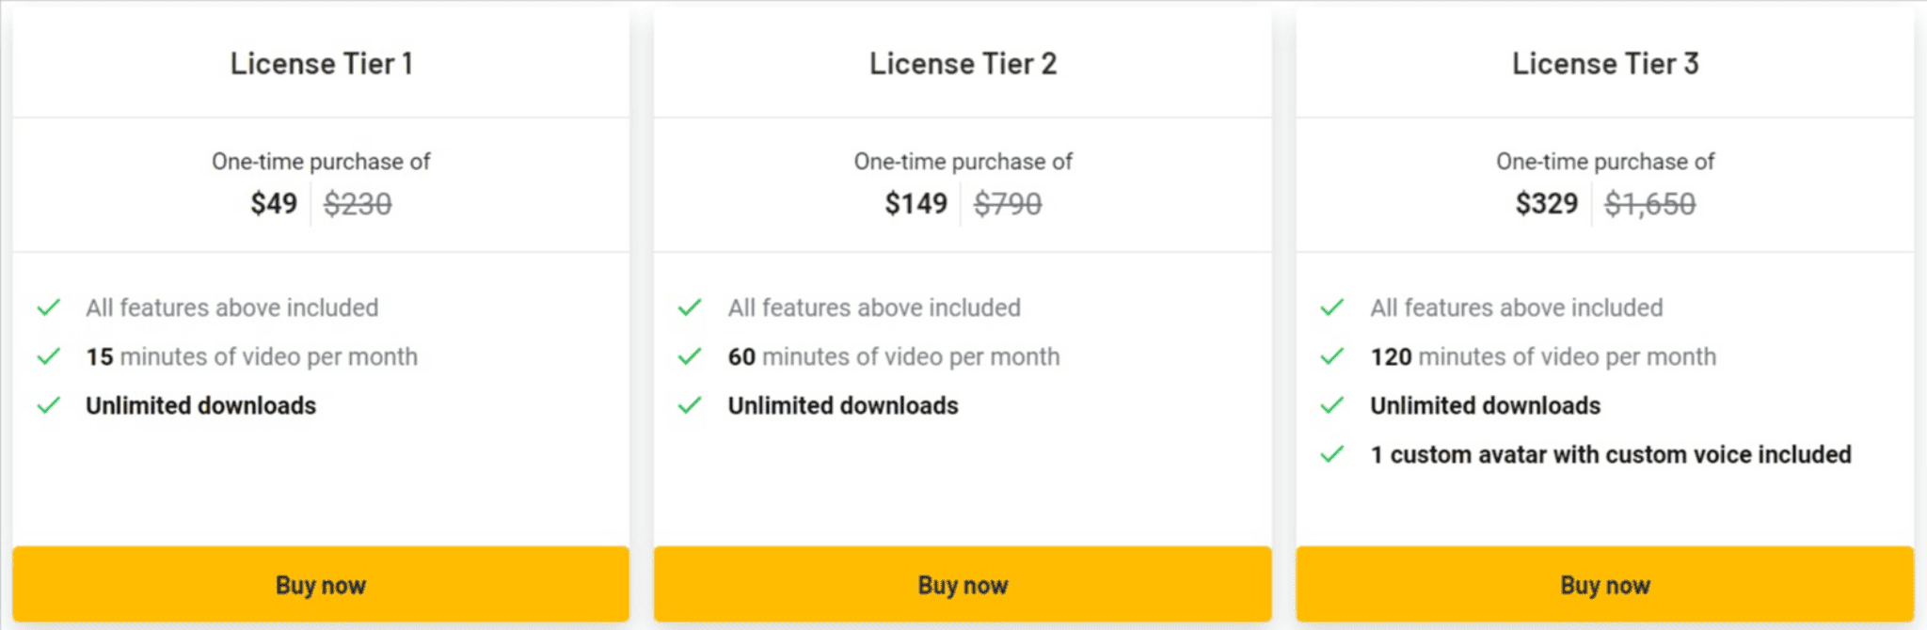Click the 1 custom avatar with custom voice text
Viewport: 1927px width, 630px height.
click(x=1611, y=454)
